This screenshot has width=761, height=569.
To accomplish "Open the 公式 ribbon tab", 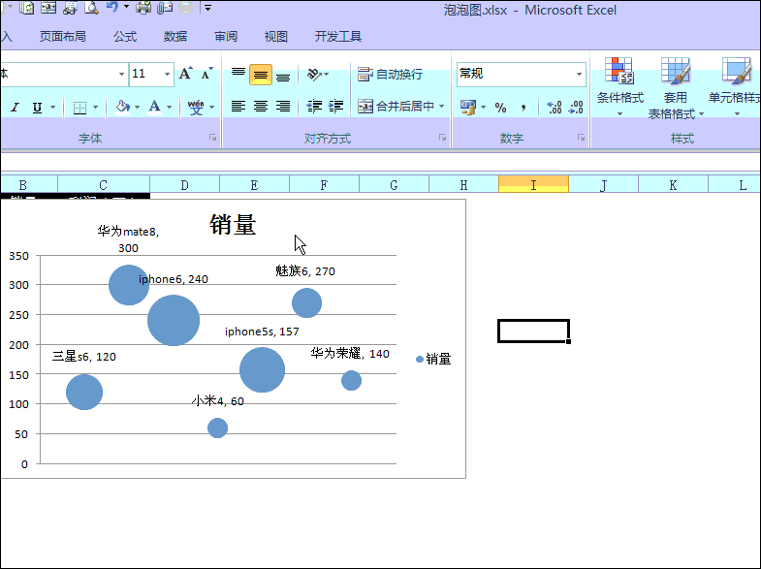I will 125,37.
